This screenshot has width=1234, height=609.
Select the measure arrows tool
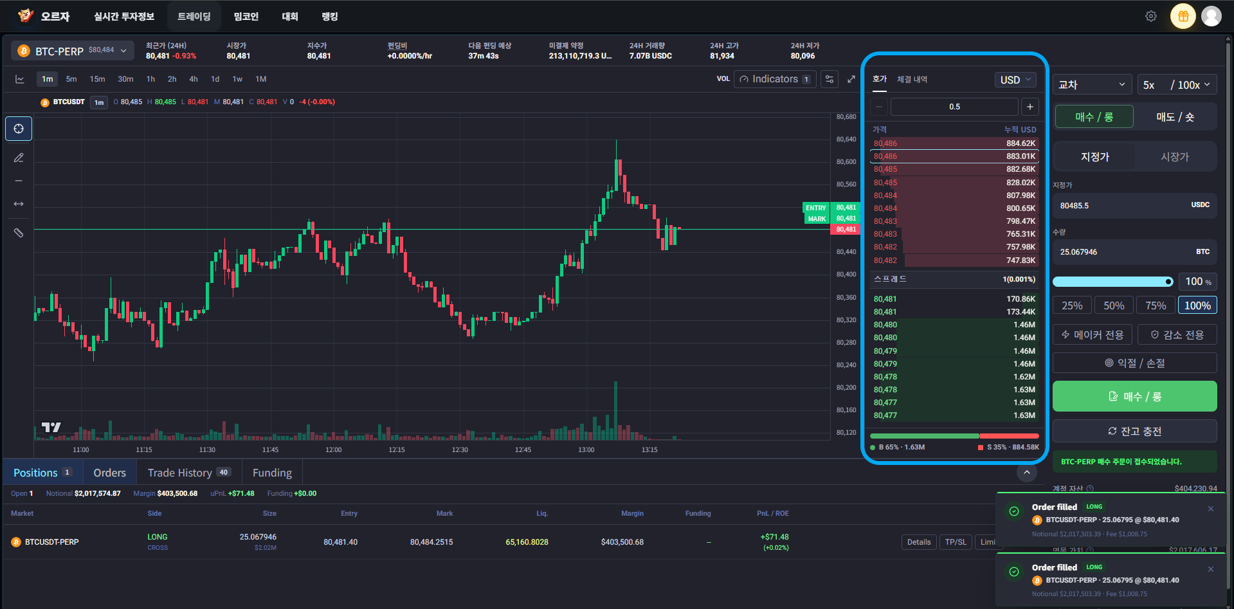(x=19, y=204)
